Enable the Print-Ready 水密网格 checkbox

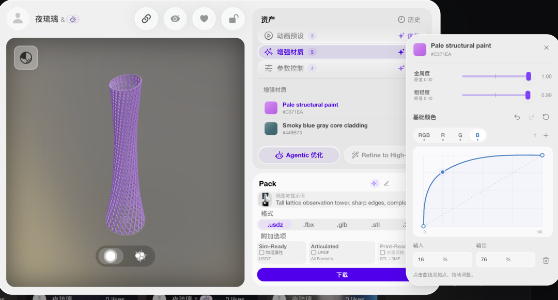click(382, 252)
